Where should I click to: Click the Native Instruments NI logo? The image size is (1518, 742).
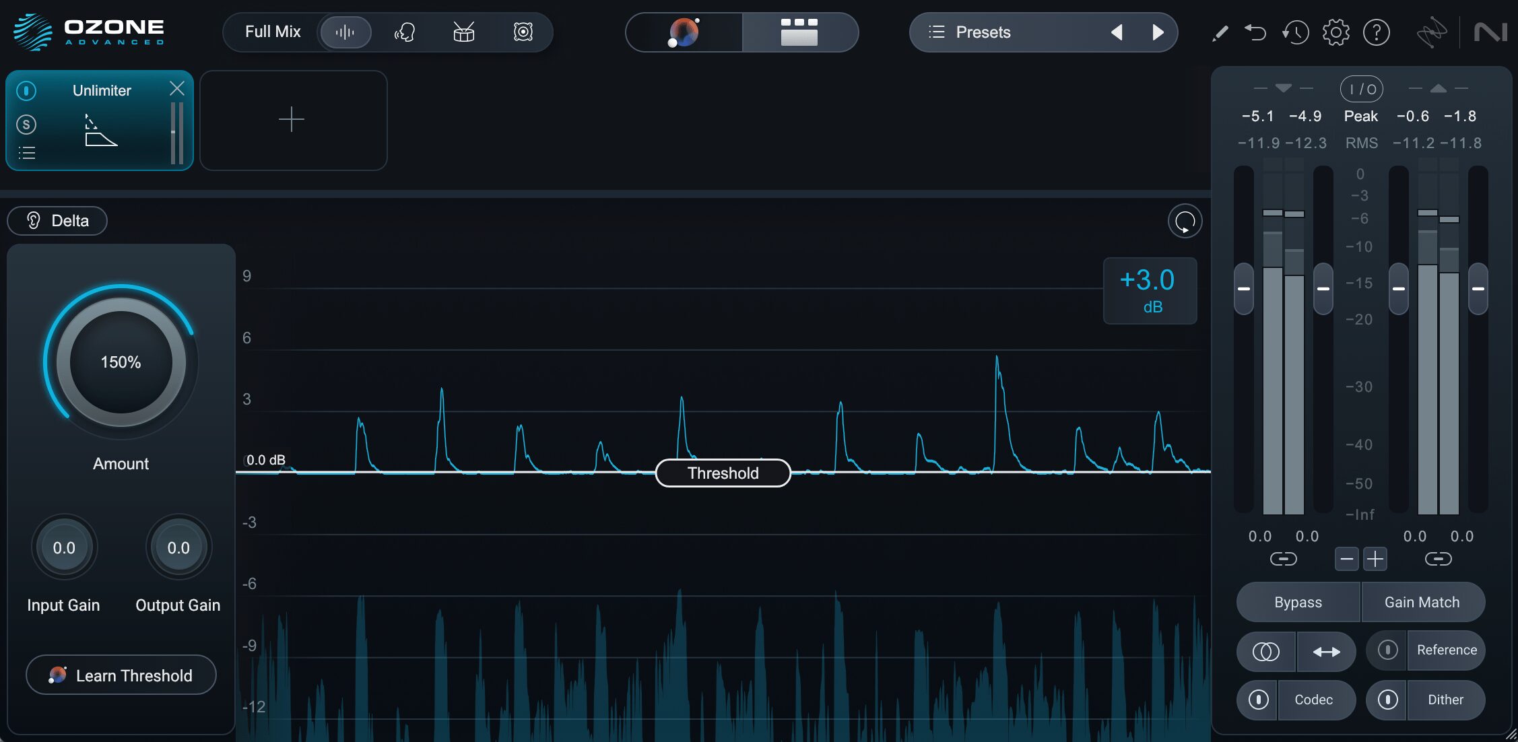coord(1490,32)
